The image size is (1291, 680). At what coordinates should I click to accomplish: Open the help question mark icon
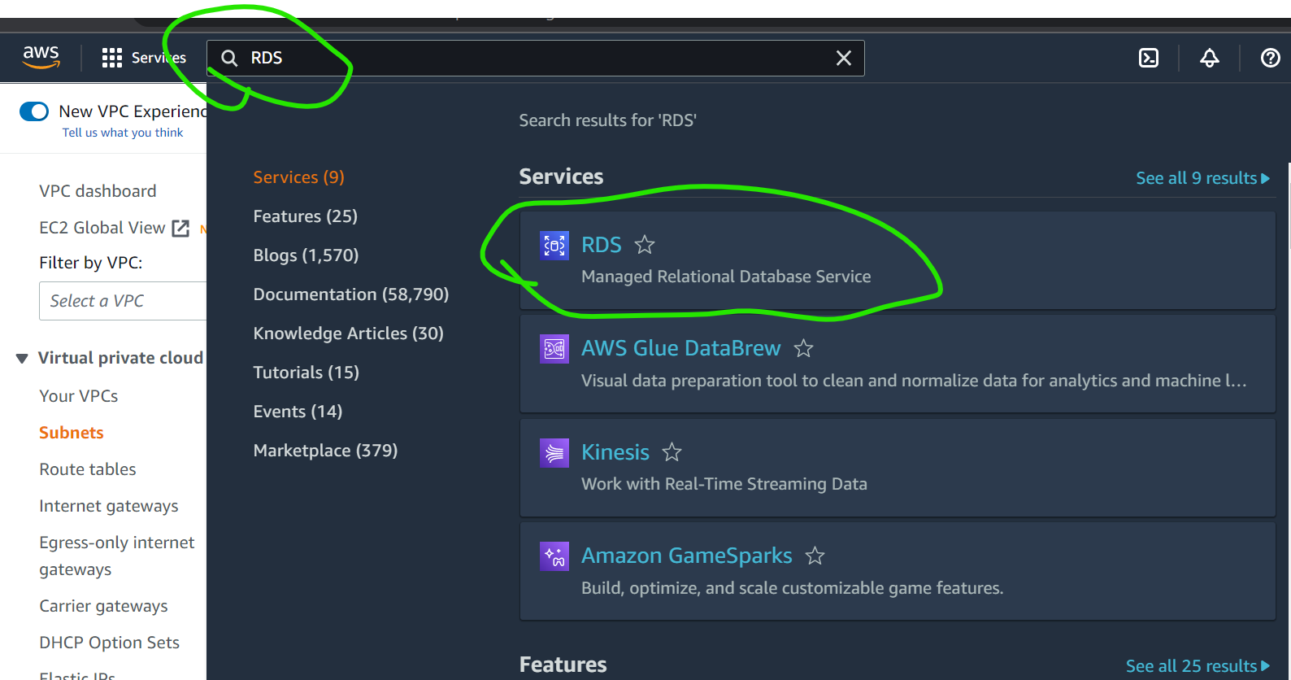[x=1270, y=58]
